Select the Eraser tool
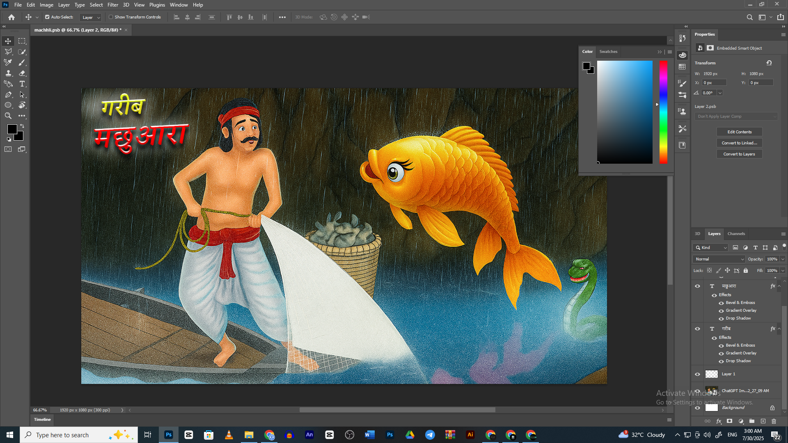788x443 pixels. 22,73
